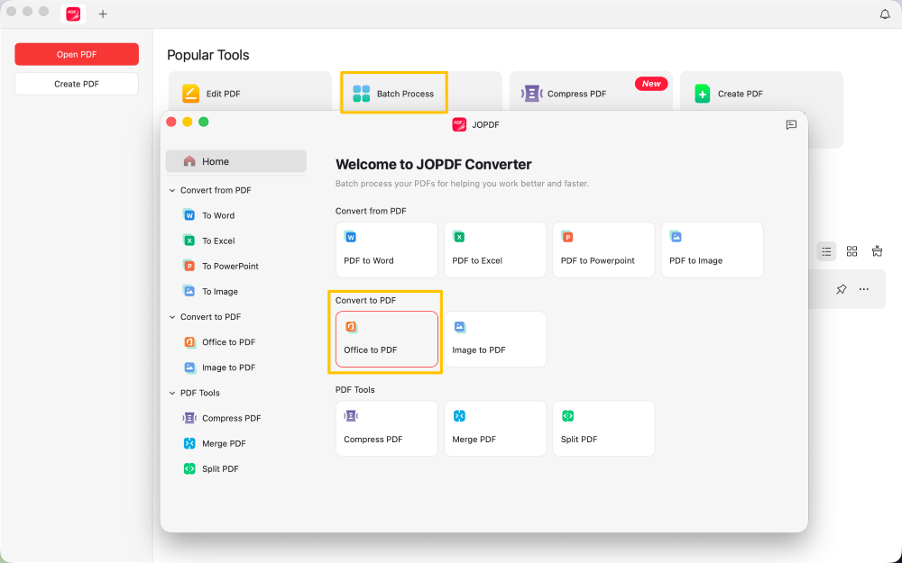The image size is (902, 563).
Task: Switch to grid view layout
Action: tap(851, 251)
